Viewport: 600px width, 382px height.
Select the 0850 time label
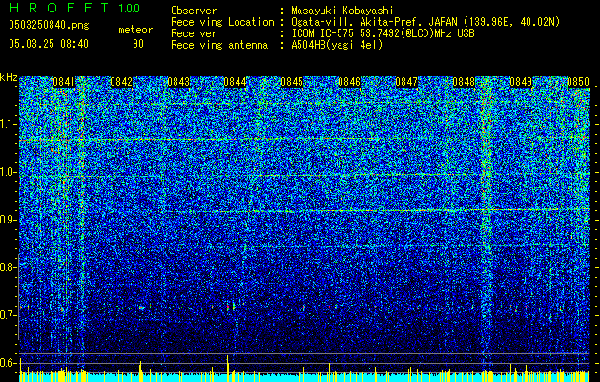(578, 82)
